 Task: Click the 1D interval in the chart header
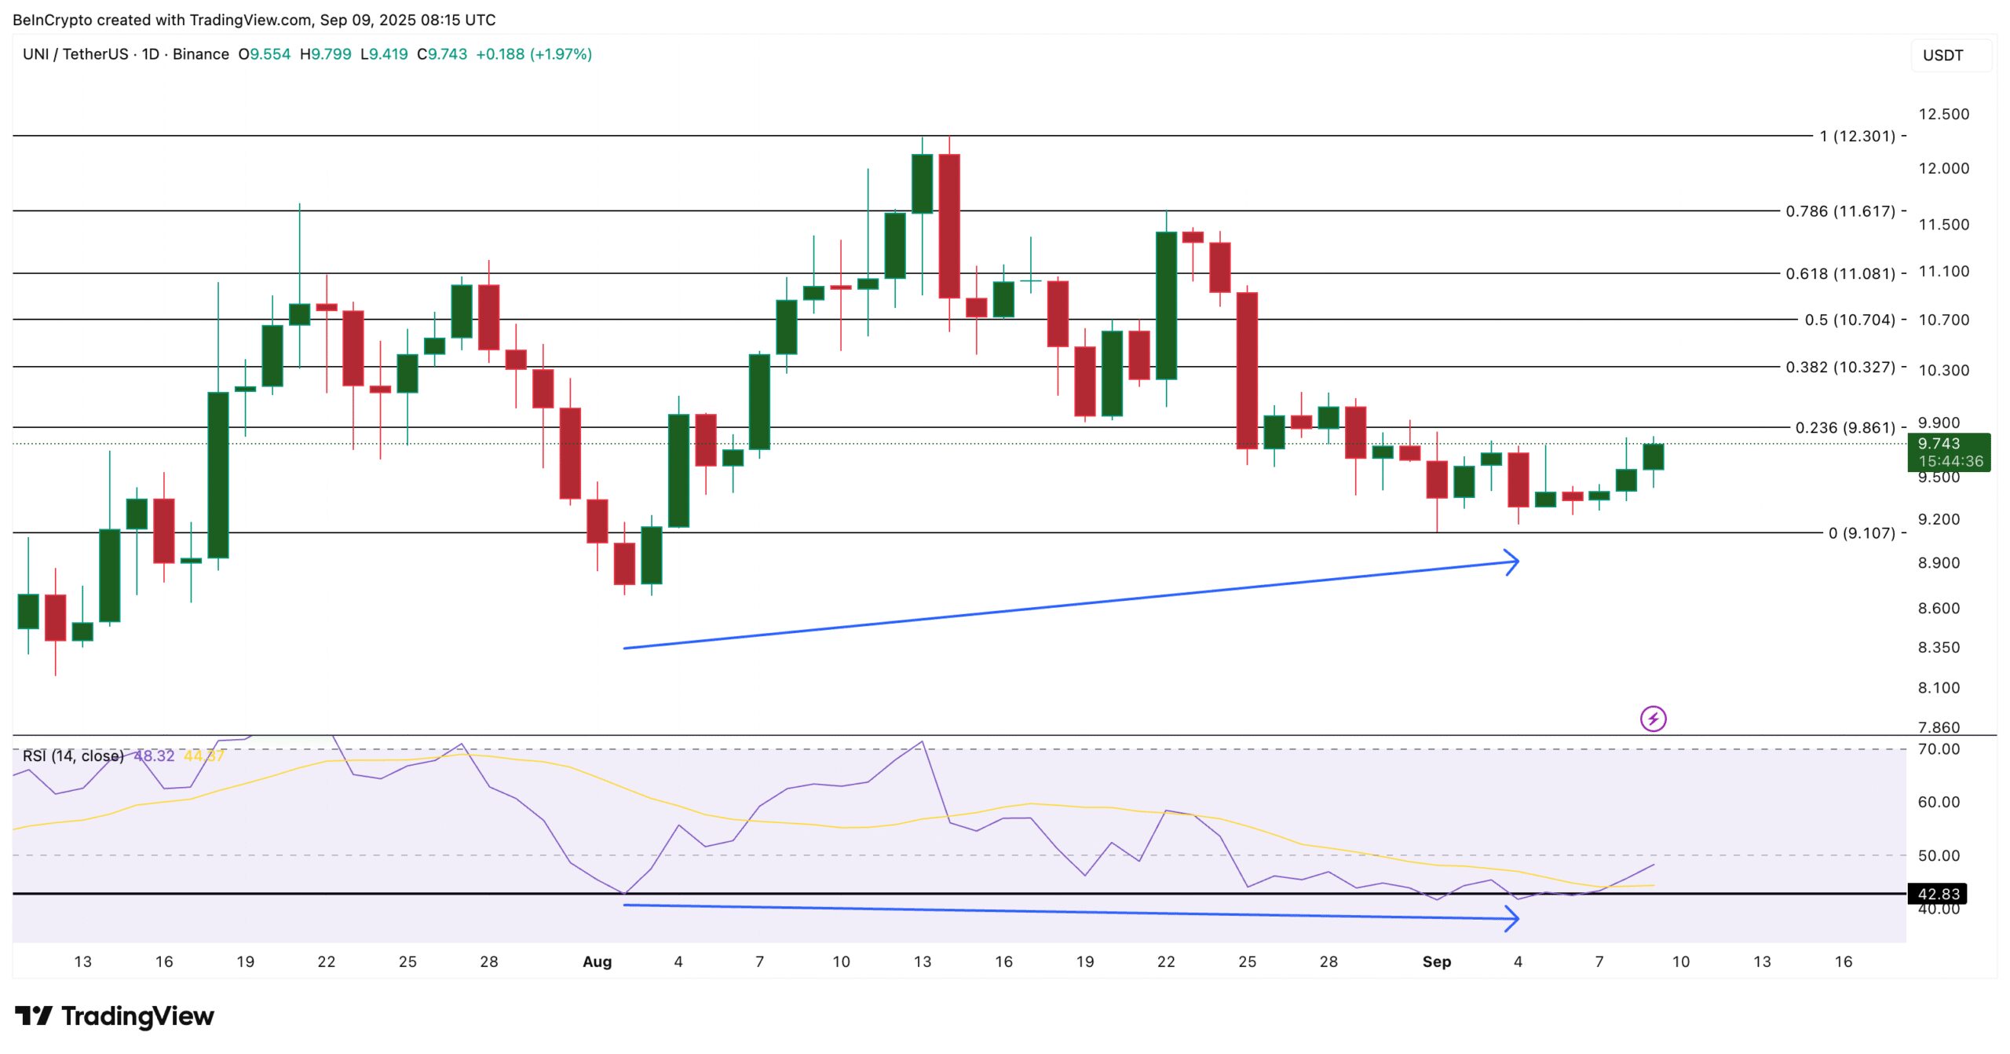click(150, 54)
